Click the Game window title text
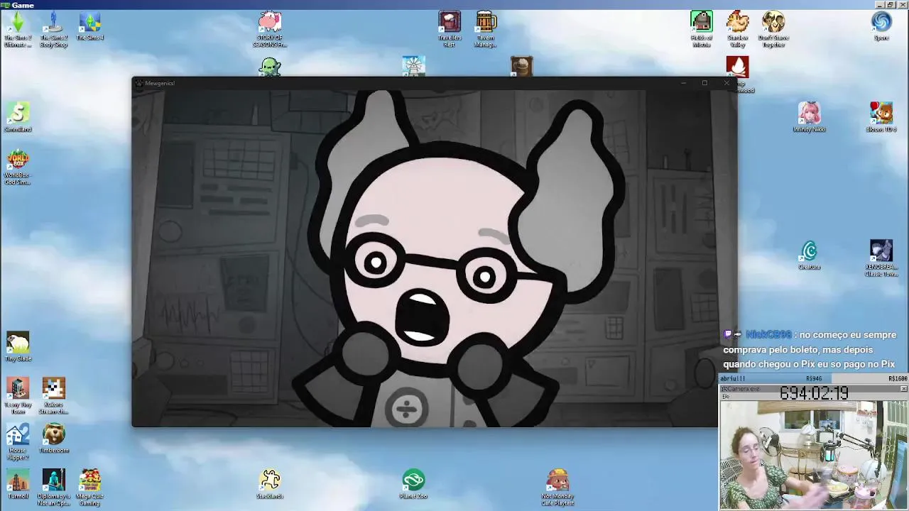 pyautogui.click(x=23, y=5)
